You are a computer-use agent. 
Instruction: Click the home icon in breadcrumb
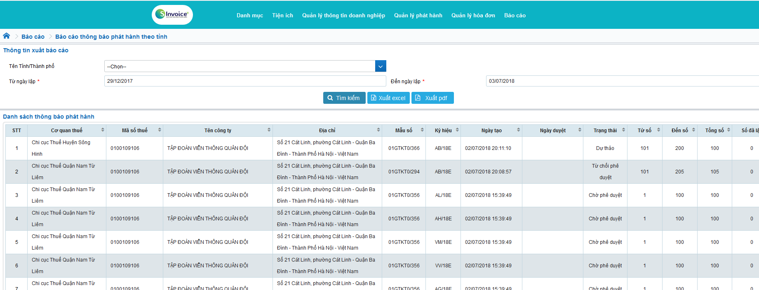click(x=7, y=36)
